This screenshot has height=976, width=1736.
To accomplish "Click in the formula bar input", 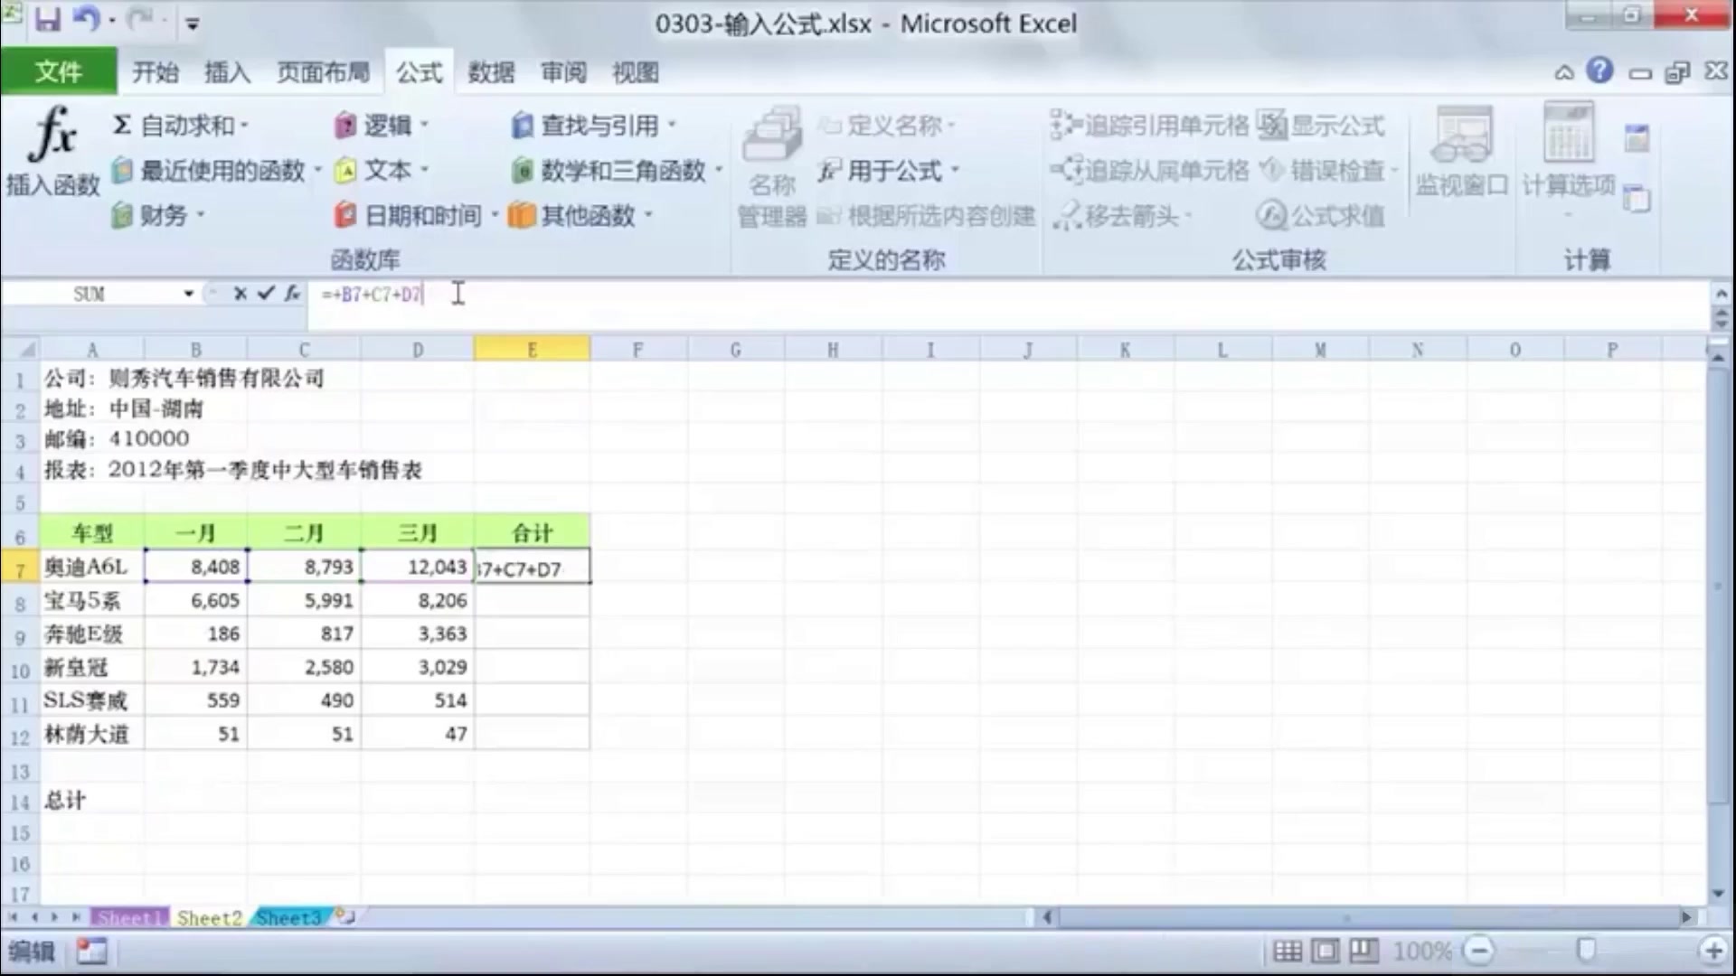I will 1008,295.
